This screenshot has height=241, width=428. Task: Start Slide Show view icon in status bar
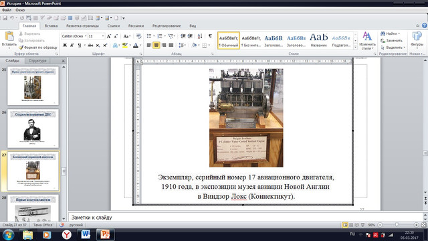(x=362, y=225)
